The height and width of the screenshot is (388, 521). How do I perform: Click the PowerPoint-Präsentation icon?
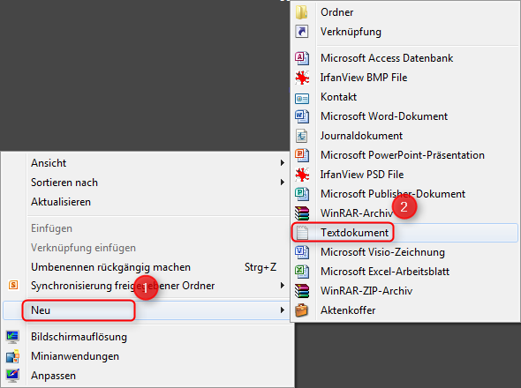coord(302,155)
